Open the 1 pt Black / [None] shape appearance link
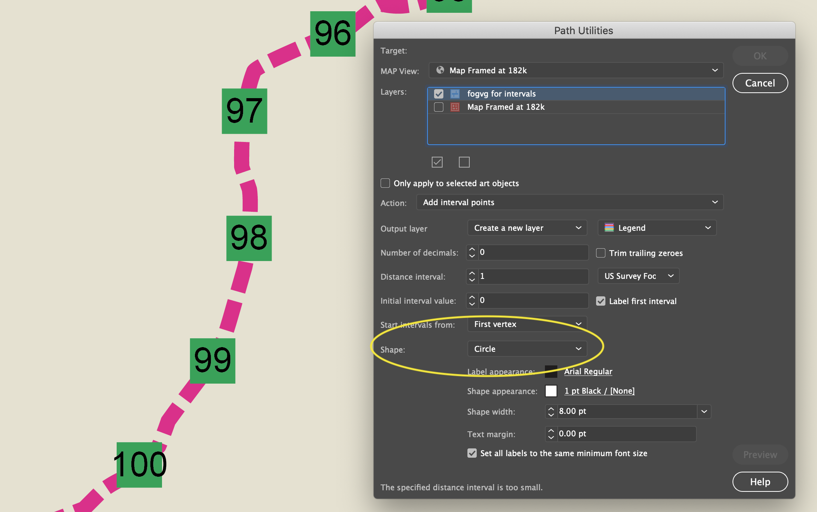 pyautogui.click(x=600, y=391)
